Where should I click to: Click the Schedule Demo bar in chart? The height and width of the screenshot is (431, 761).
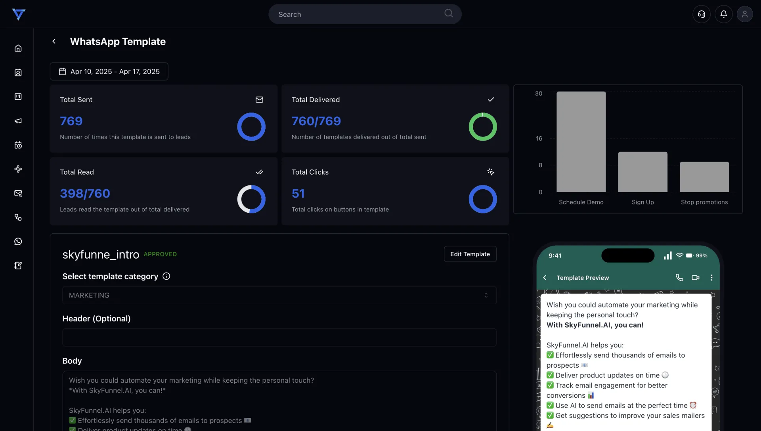(x=581, y=142)
